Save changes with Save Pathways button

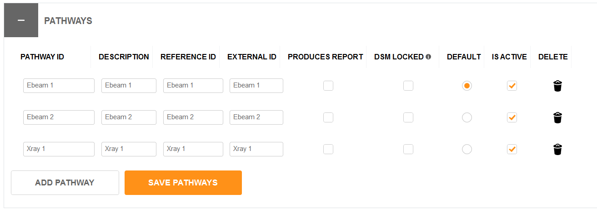(x=183, y=183)
